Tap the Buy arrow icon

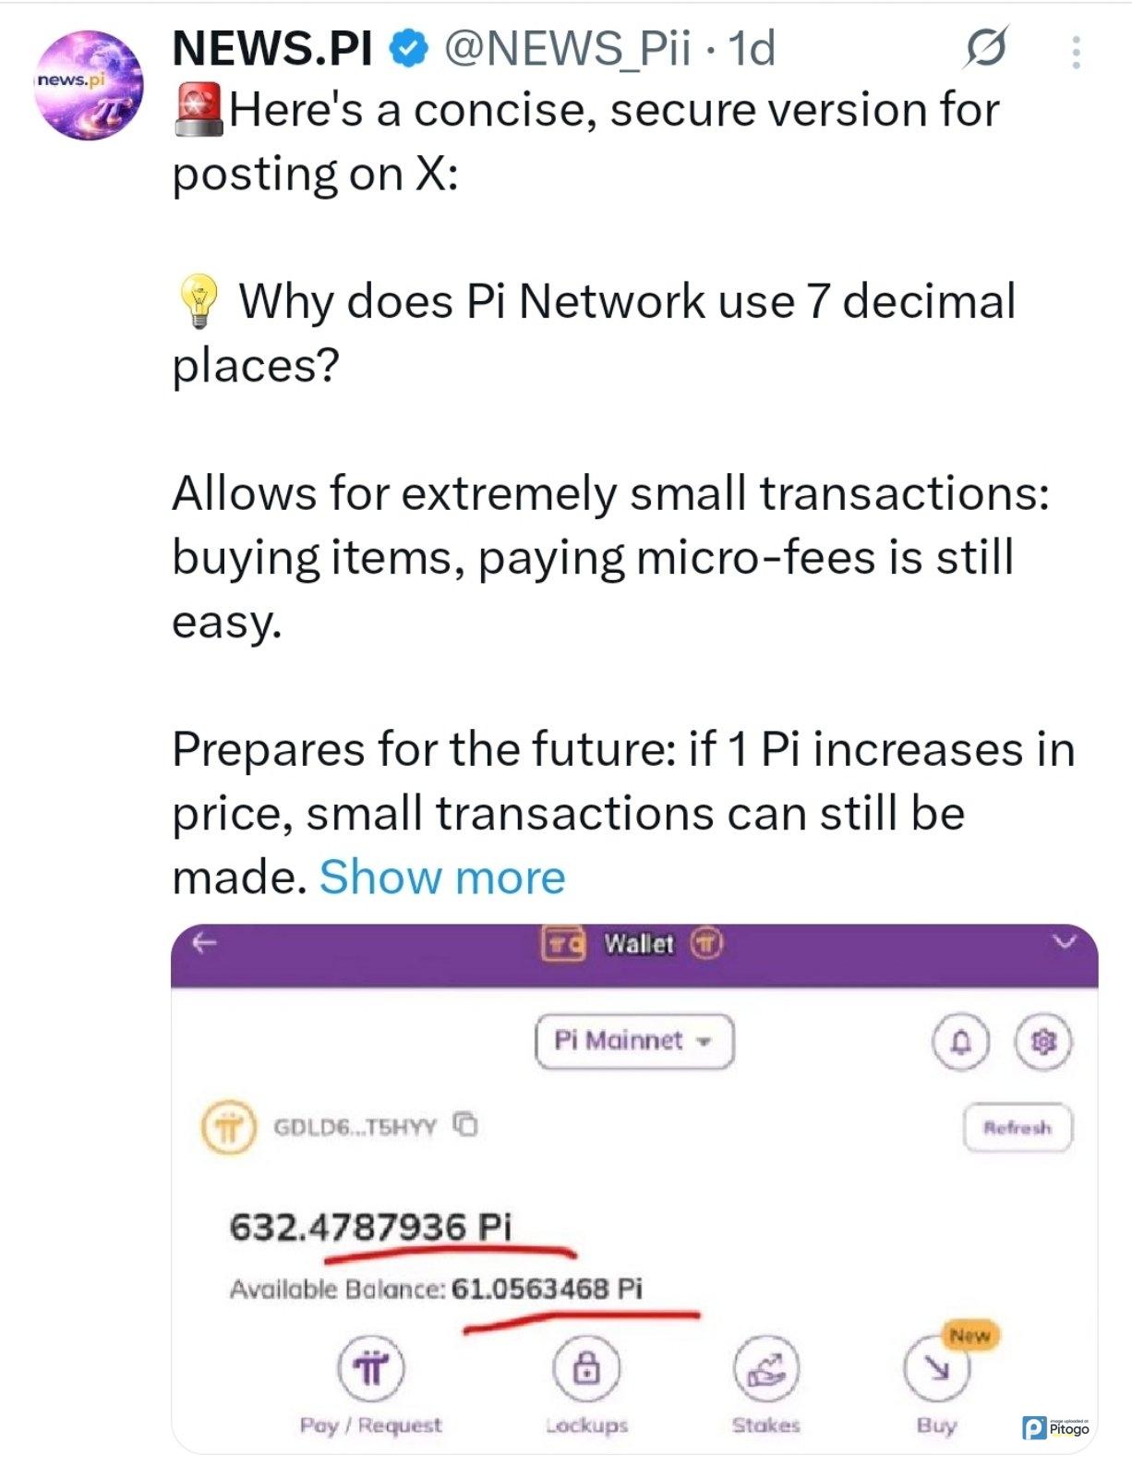tap(937, 1369)
